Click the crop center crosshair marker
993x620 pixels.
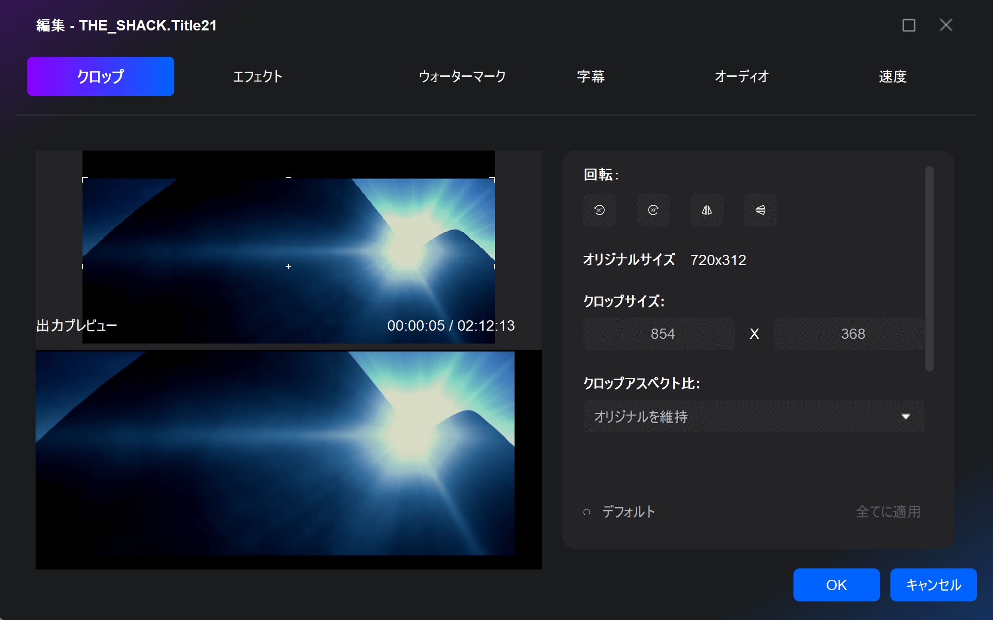[x=289, y=267]
